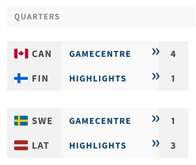Click the LAT team label

41,146
